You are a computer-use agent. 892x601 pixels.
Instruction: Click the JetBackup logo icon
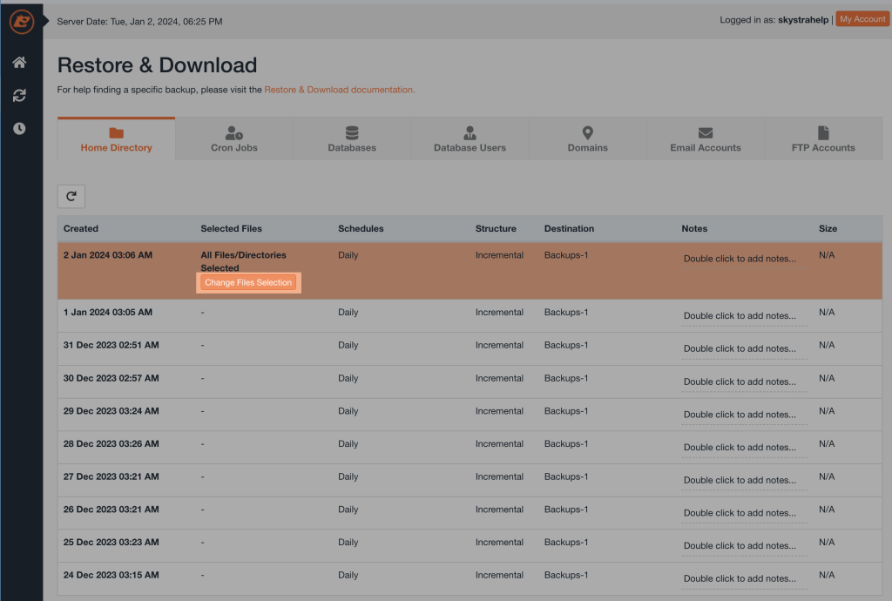point(21,21)
